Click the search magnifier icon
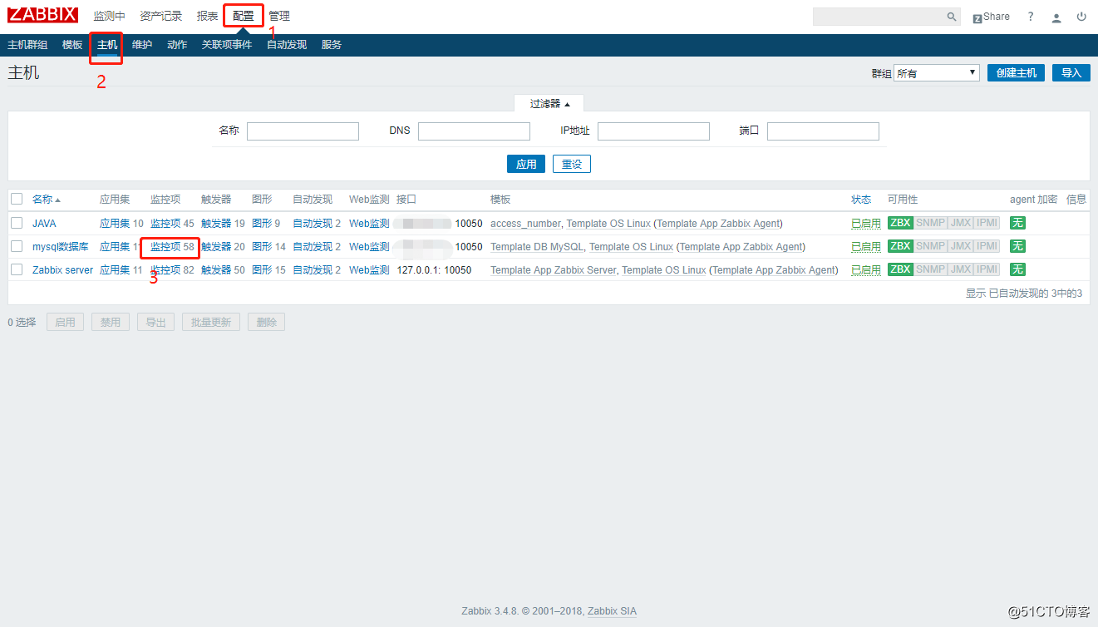 pos(952,17)
